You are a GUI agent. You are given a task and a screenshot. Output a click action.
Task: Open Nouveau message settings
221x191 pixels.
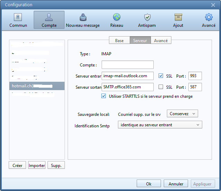pos(83,20)
